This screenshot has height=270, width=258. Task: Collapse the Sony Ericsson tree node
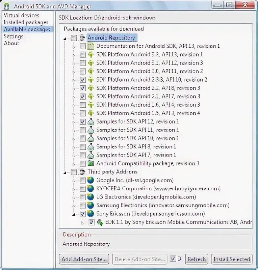(74, 215)
